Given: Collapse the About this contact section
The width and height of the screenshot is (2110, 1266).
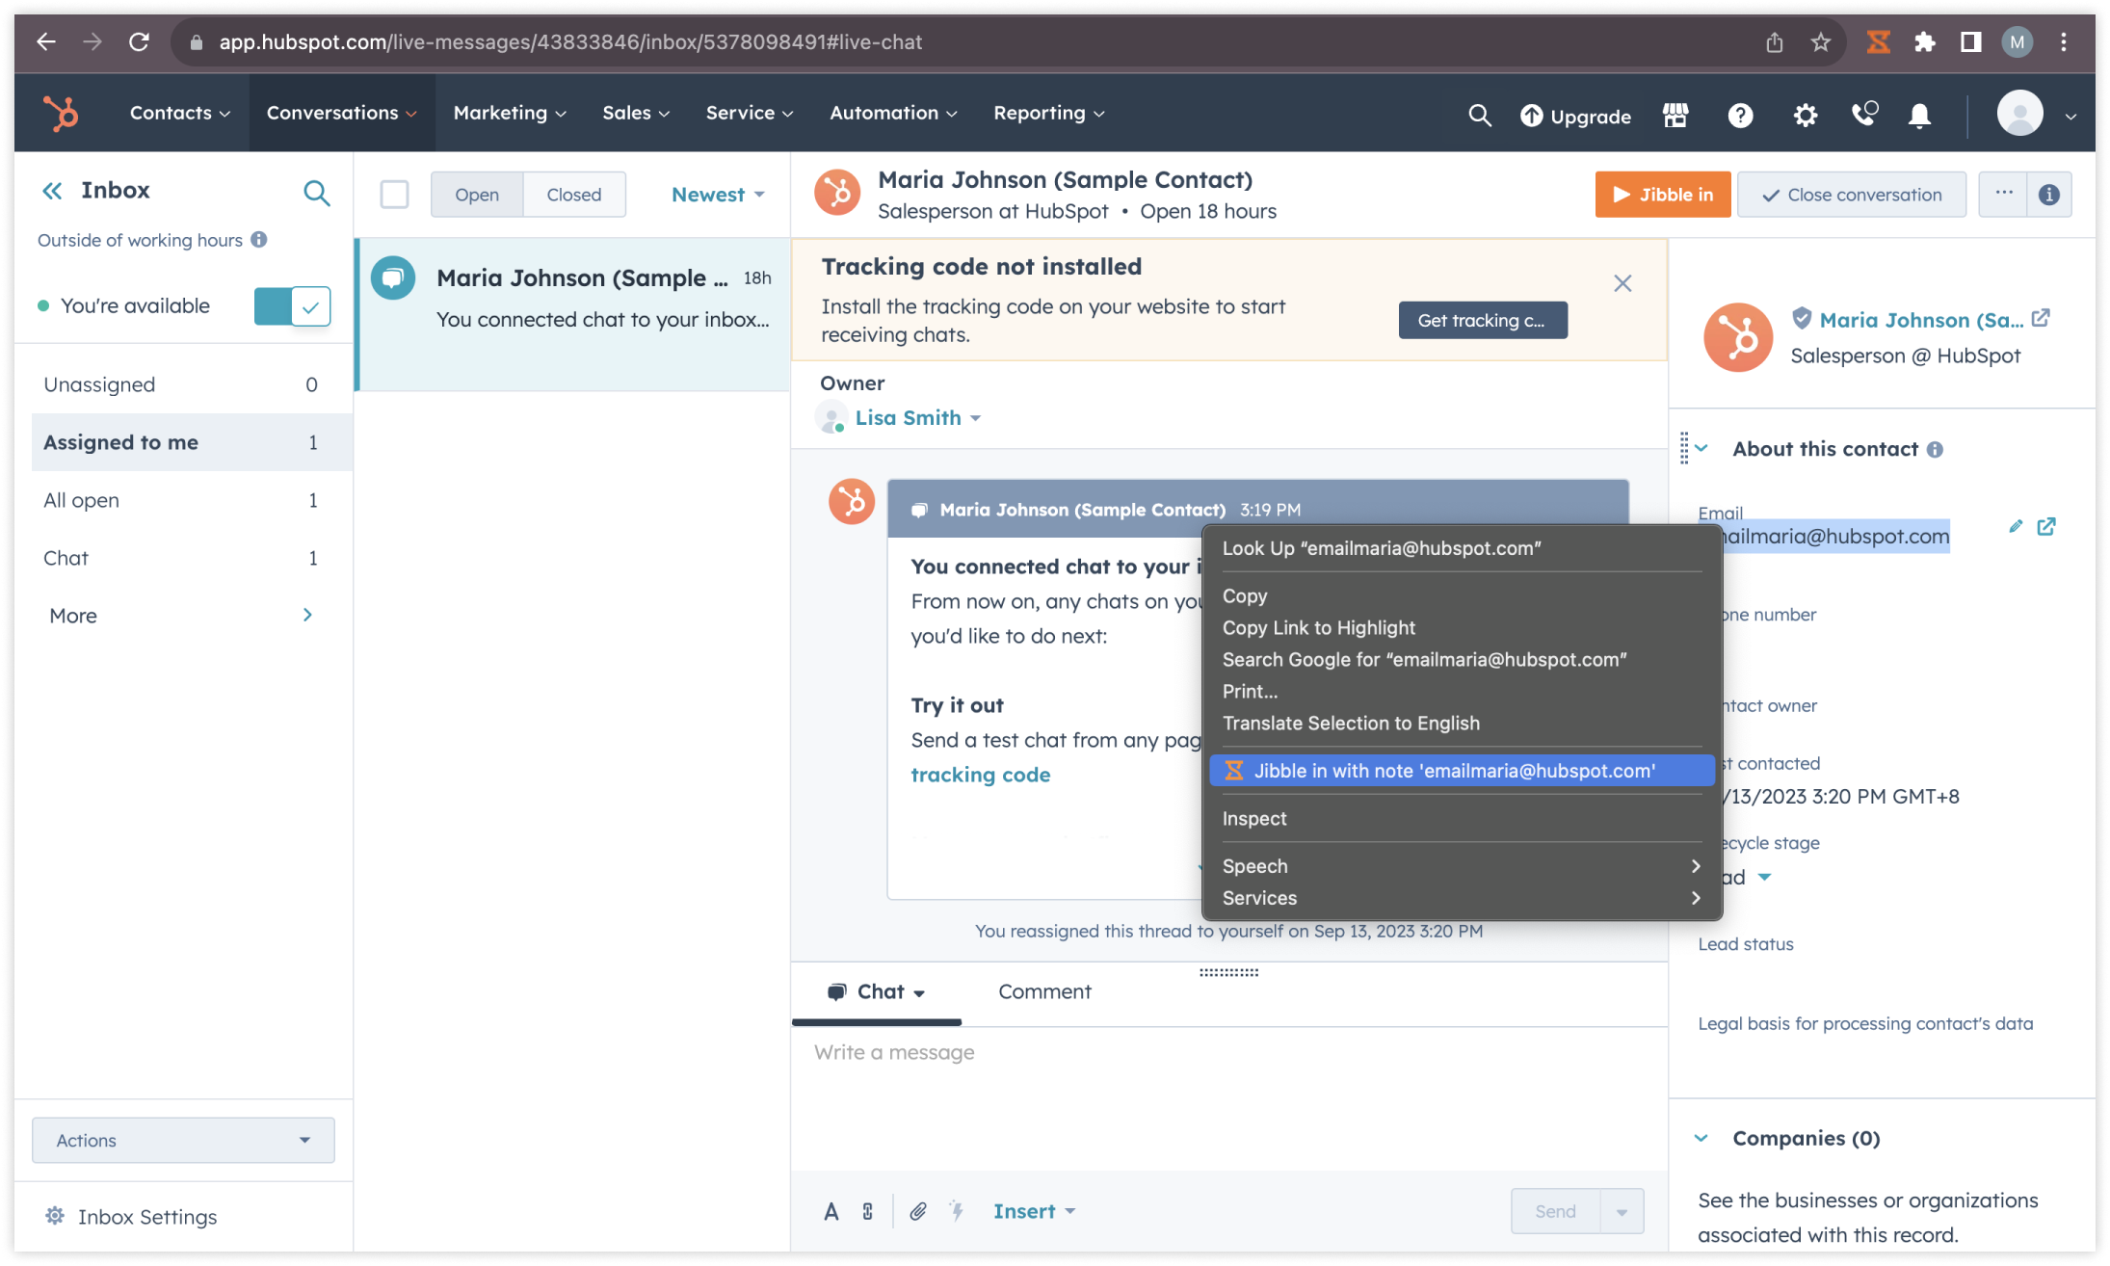Looking at the screenshot, I should click(x=1701, y=448).
